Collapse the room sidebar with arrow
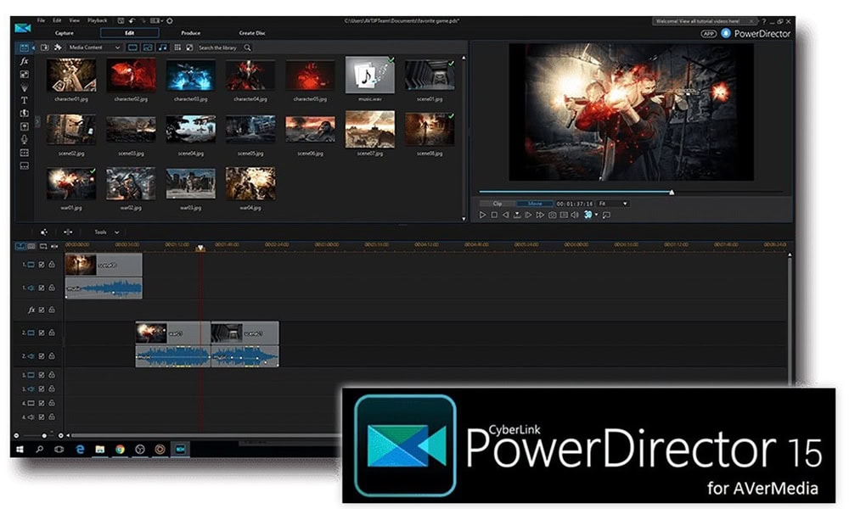Image resolution: width=849 pixels, height=509 pixels. click(x=33, y=48)
